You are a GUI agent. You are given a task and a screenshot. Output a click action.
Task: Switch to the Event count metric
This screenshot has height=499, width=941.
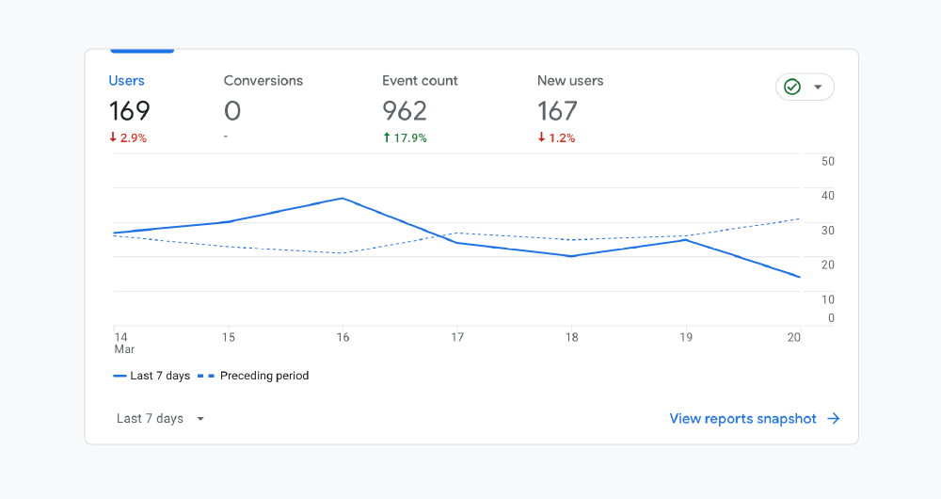[x=420, y=81]
